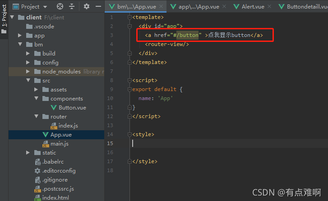Viewport: 328px width, 201px height.
Task: Select the .gitignore file
Action: [55, 180]
